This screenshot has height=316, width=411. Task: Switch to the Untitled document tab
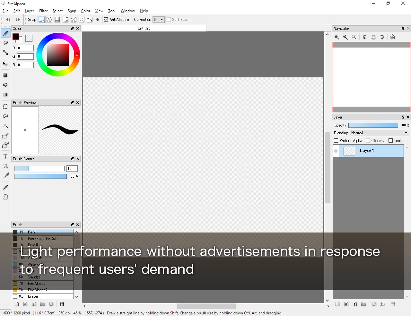click(x=144, y=28)
